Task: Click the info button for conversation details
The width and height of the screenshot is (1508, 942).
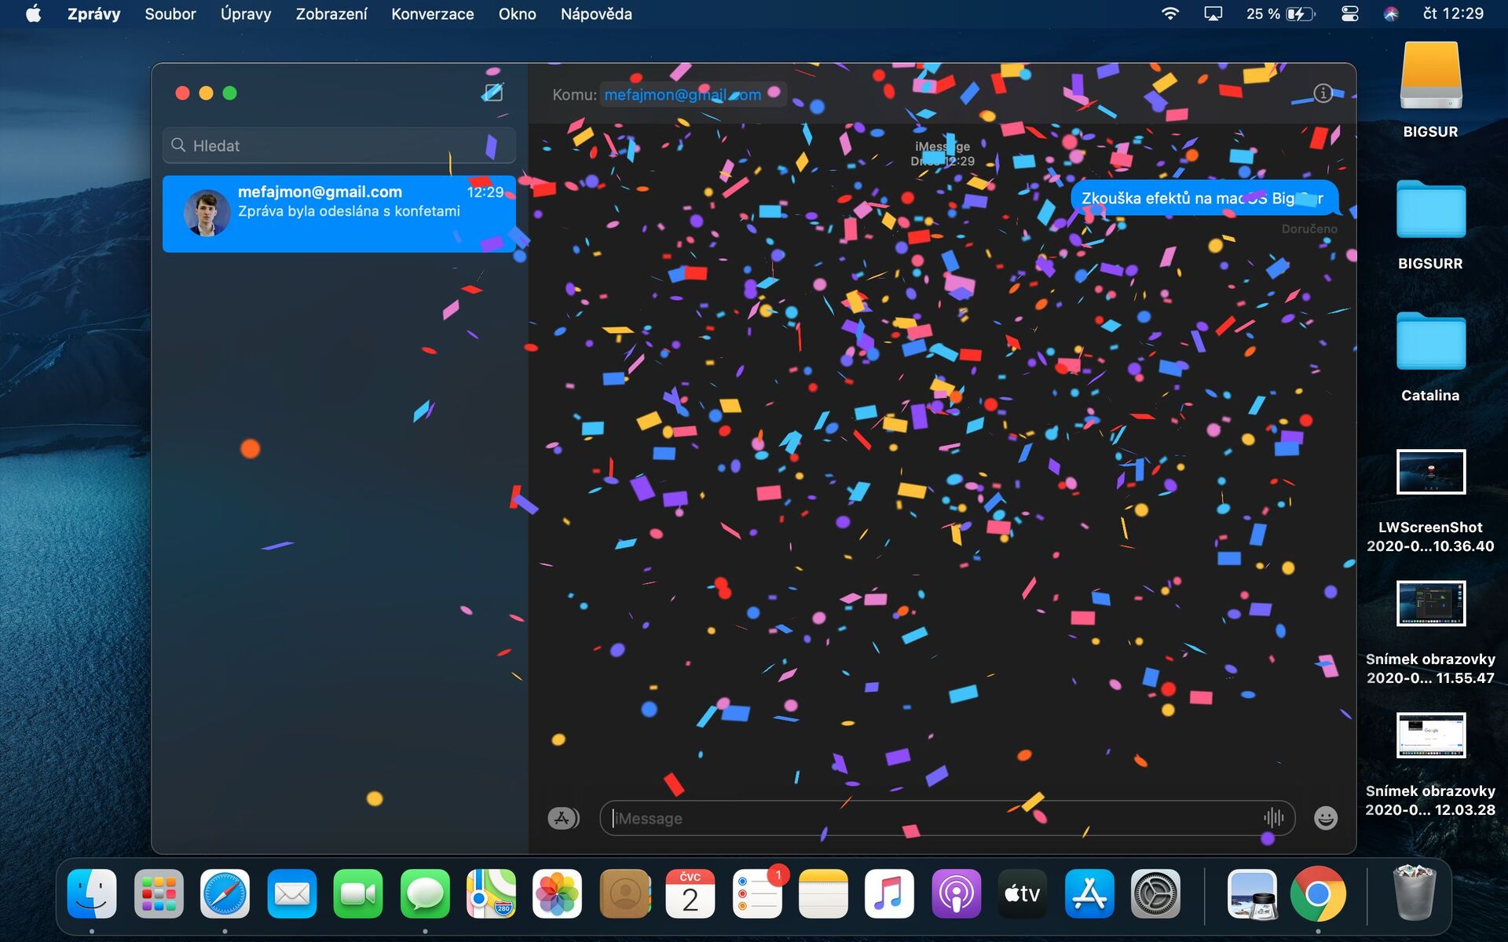Action: point(1324,93)
